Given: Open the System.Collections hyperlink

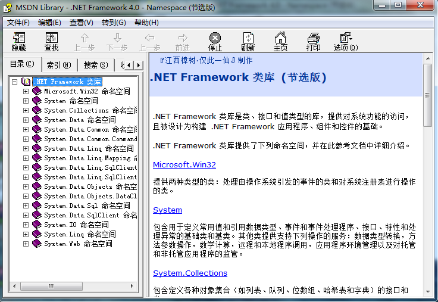Looking at the screenshot, I should 190,273.
